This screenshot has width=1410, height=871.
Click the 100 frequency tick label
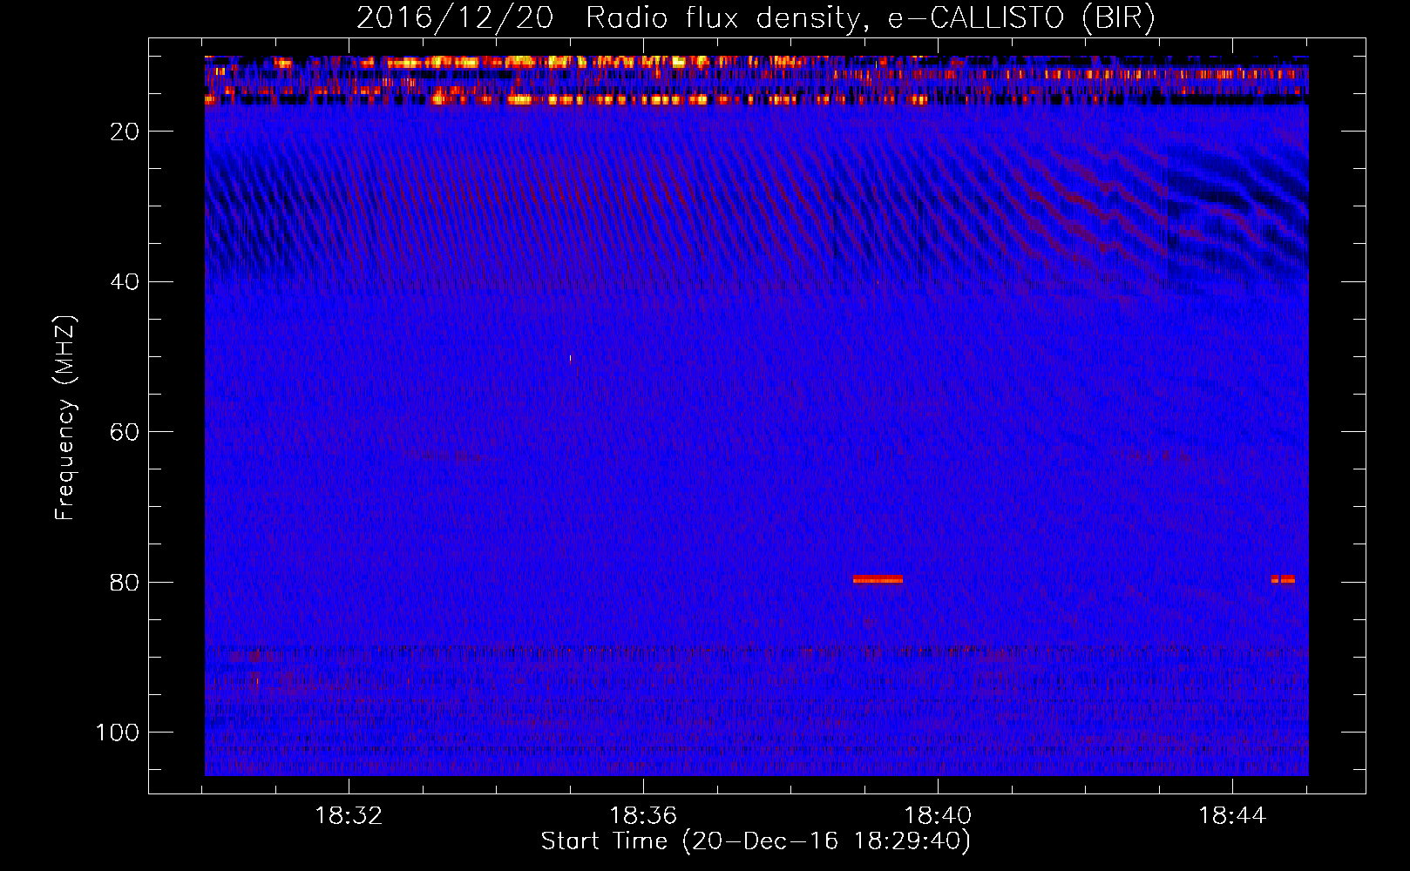[x=117, y=733]
